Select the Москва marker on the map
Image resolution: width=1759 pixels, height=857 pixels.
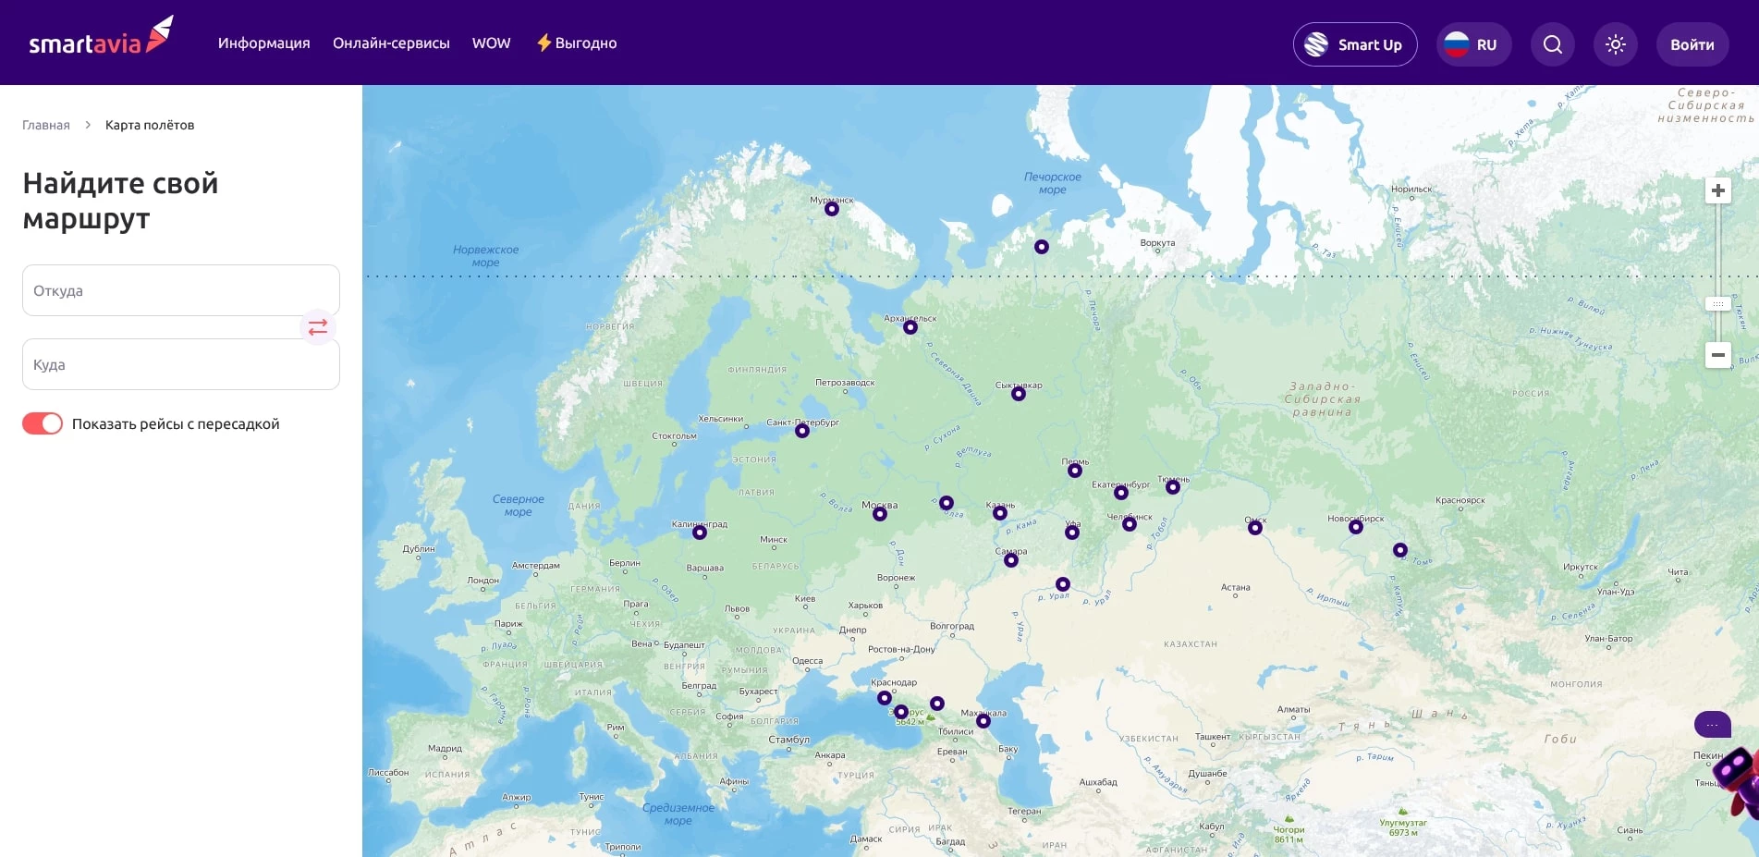879,513
